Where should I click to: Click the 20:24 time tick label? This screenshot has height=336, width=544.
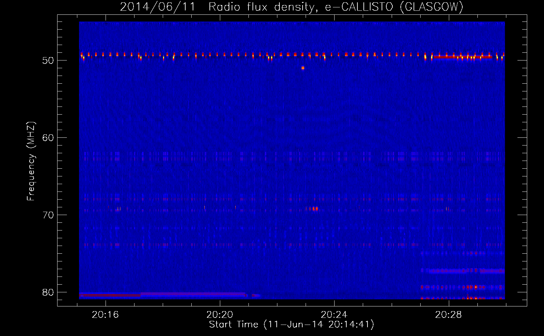point(334,315)
